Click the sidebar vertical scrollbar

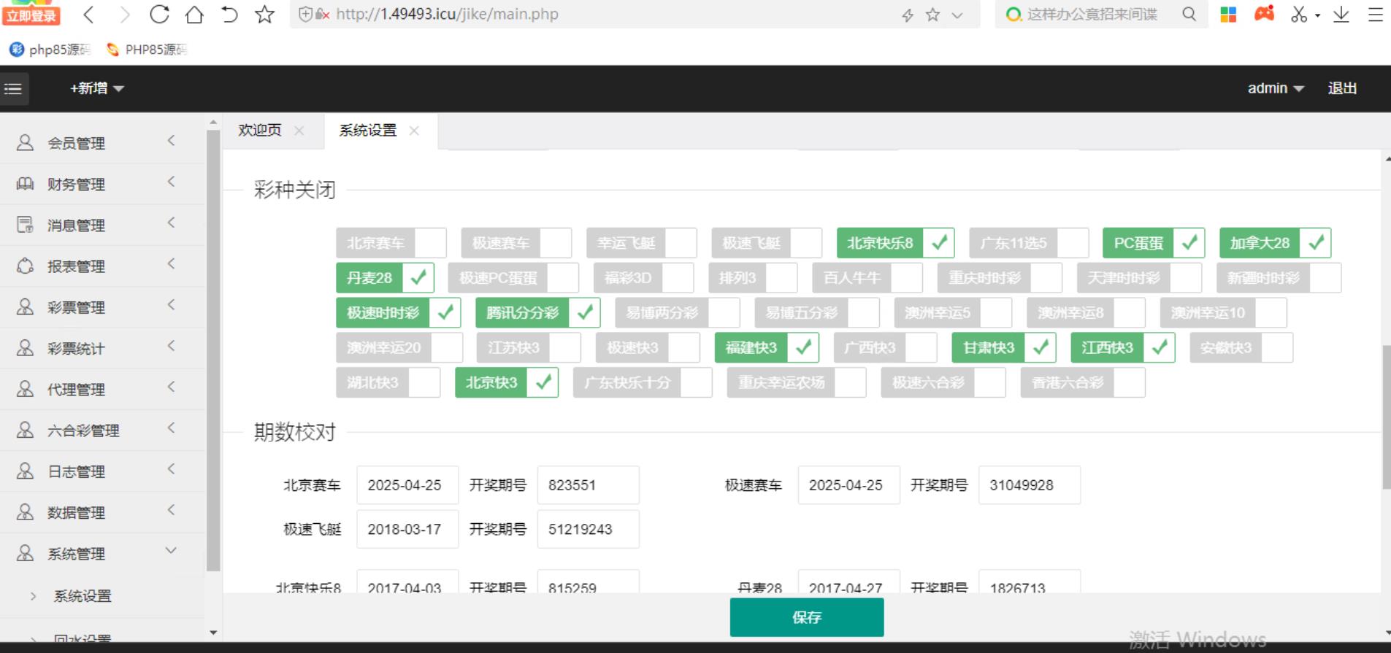click(x=213, y=350)
